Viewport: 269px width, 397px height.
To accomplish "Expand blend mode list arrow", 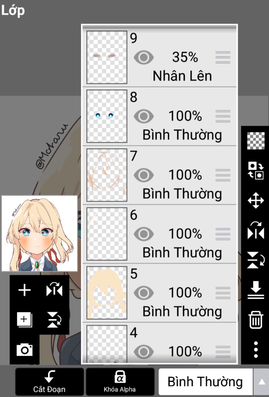I will (261, 381).
